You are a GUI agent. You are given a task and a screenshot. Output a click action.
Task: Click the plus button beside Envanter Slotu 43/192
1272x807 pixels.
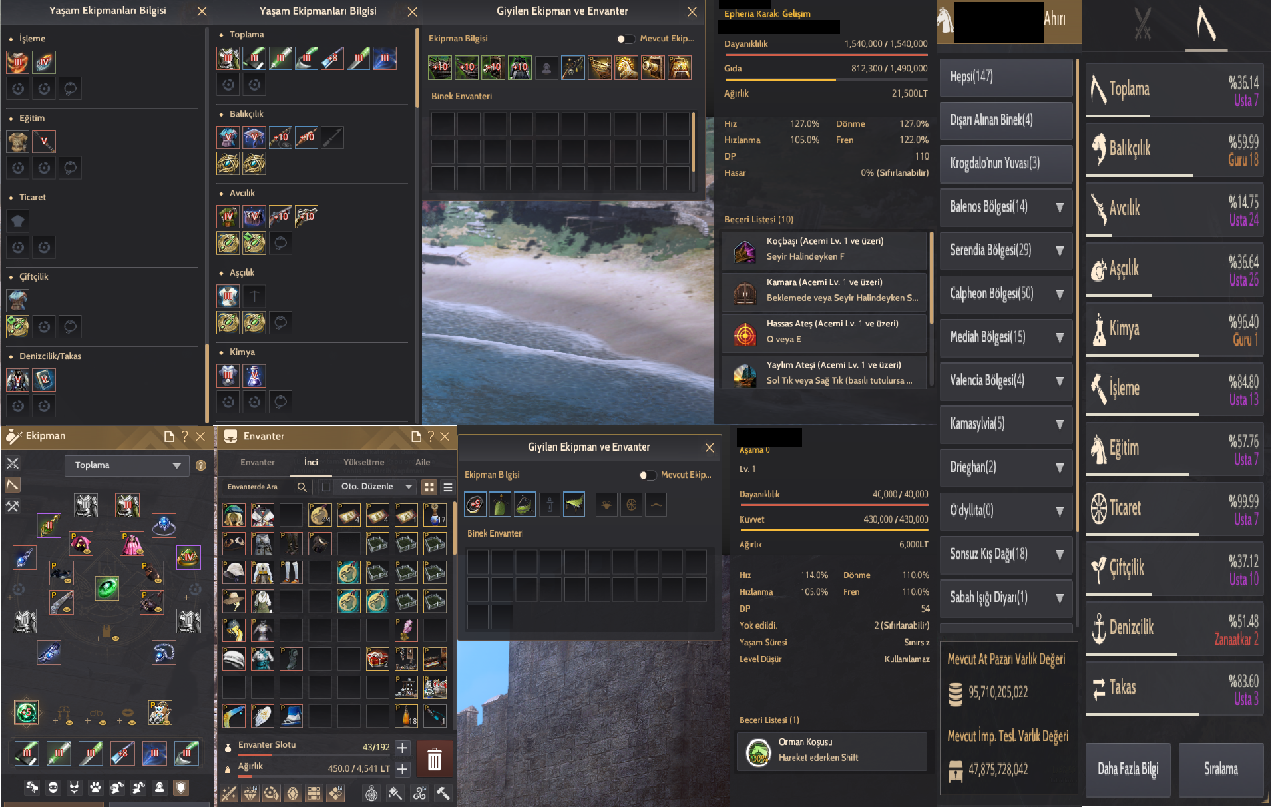pos(403,748)
